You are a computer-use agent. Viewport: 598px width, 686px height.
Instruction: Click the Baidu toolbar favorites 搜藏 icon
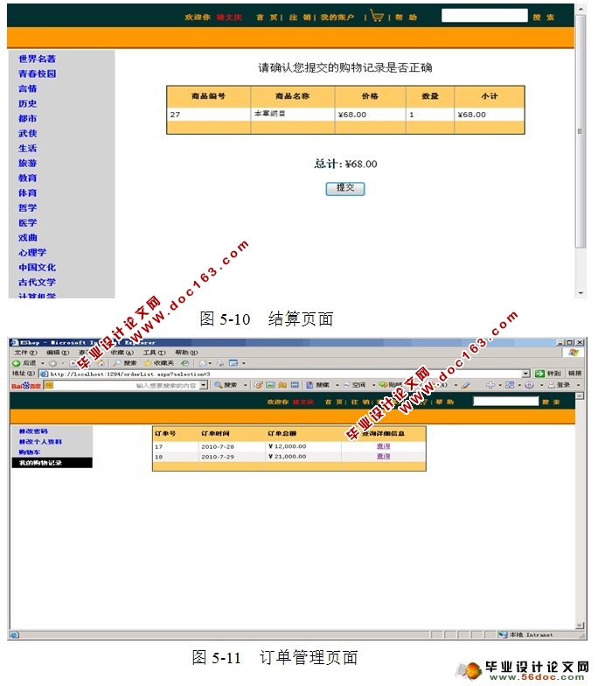click(309, 385)
